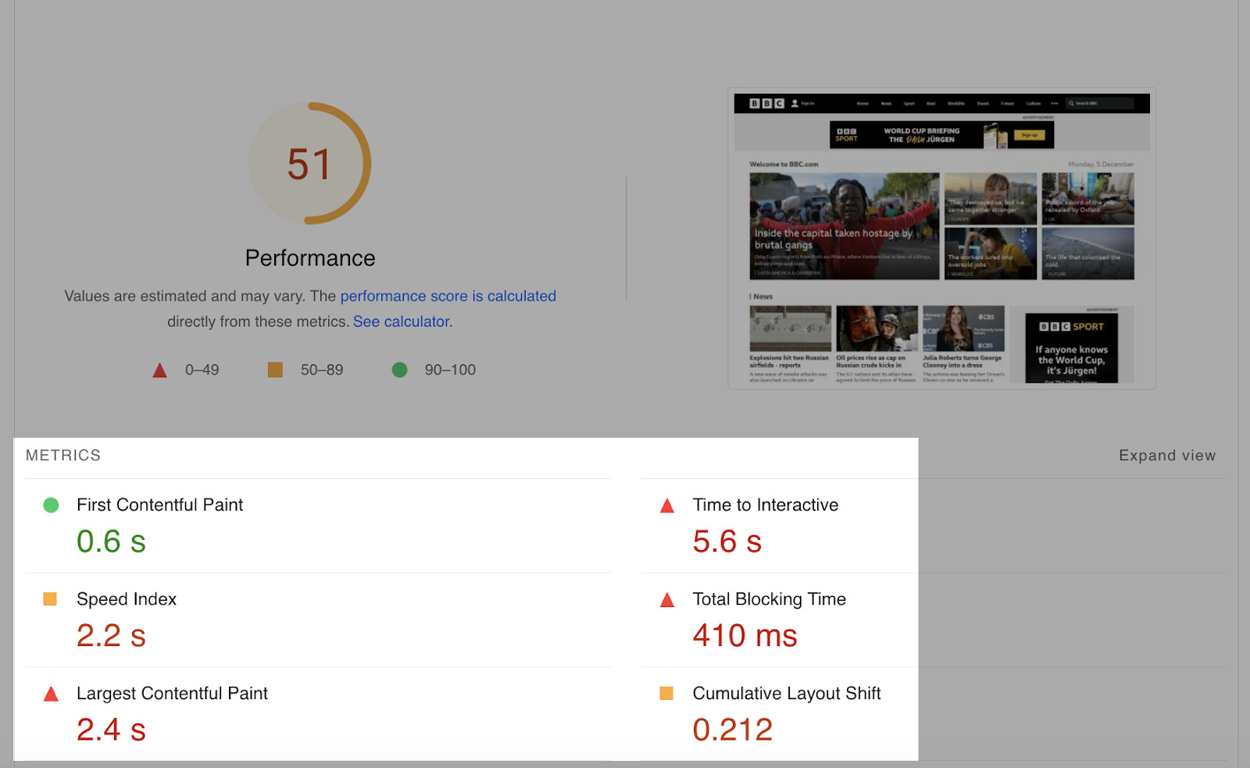
Task: Click the orange square in the 50–89 legend
Action: click(x=274, y=370)
